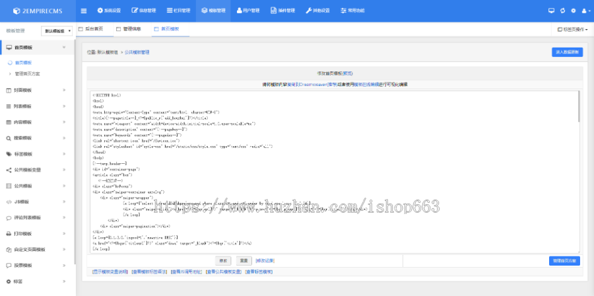Click the left sidebar vertical scrollbar
594x296 pixels.
click(x=75, y=151)
